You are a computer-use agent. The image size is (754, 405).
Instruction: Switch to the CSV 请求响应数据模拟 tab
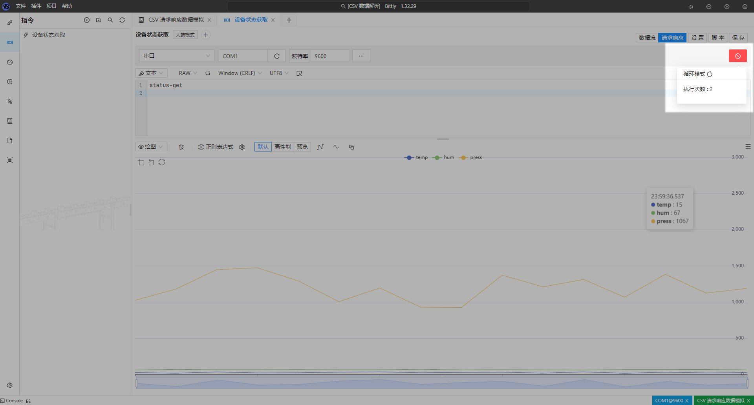pos(176,20)
